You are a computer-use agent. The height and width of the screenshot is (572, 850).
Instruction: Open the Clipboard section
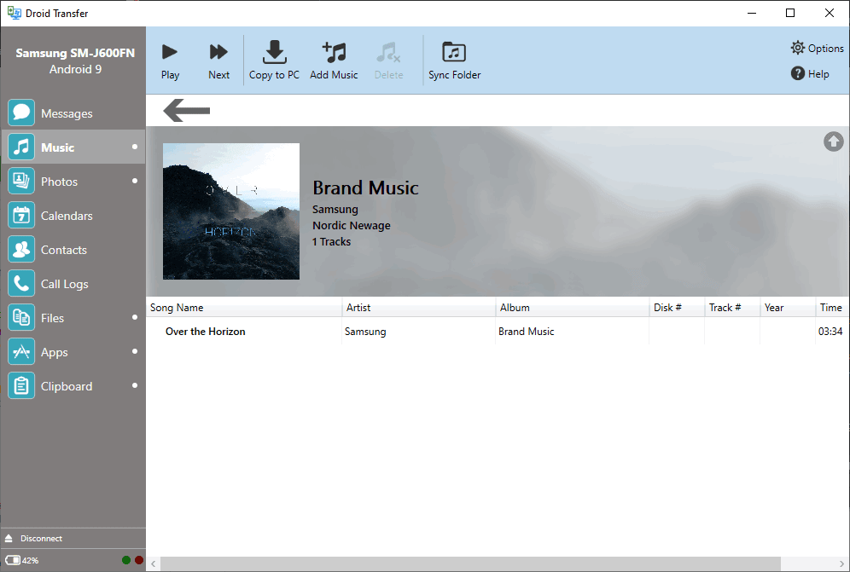pos(73,385)
